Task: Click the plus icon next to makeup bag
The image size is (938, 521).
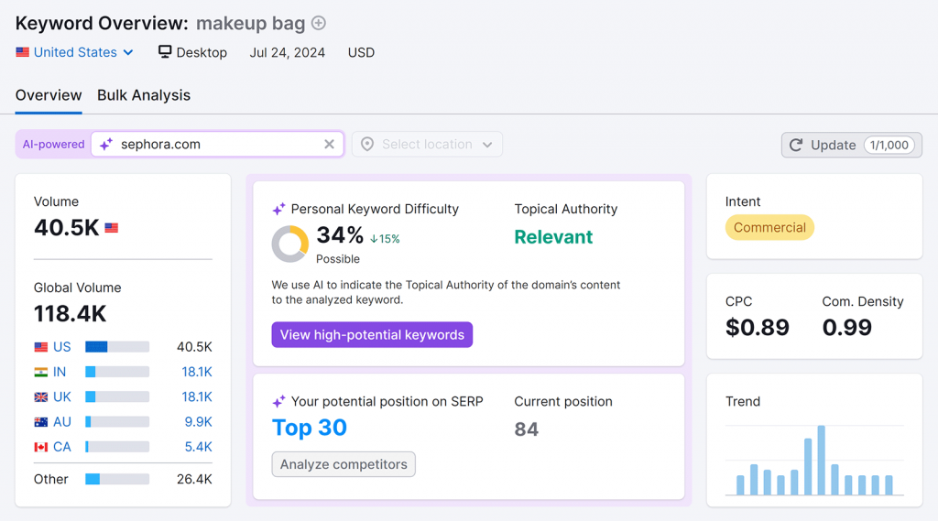Action: [319, 23]
